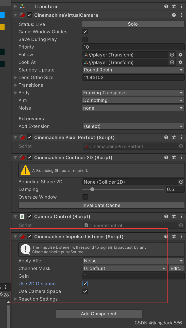Click CinemachinePixelPerfect script object picker
186x328 pixels.
pos(181,146)
